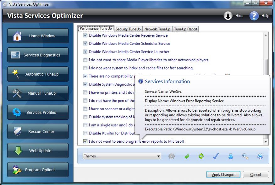Check 'I do not have the pen' checkbox
Screen dimensions: 275x185
(x=85, y=100)
